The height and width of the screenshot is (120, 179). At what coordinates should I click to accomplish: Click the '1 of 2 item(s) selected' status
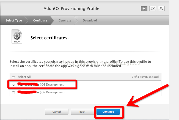pos(145,77)
